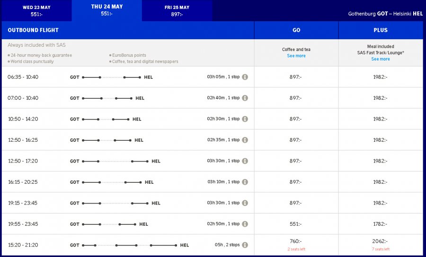Select GO fare 551:- for 19:55 flight
Image resolution: width=426 pixels, height=257 pixels.
tap(296, 224)
